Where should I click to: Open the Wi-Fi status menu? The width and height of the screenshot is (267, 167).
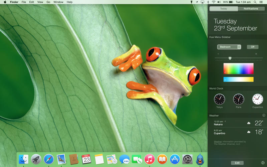(x=213, y=2)
